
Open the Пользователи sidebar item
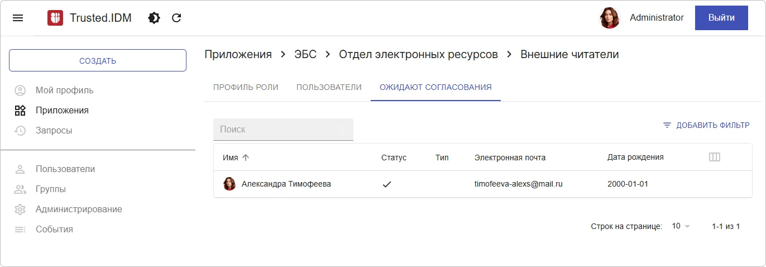coord(65,169)
